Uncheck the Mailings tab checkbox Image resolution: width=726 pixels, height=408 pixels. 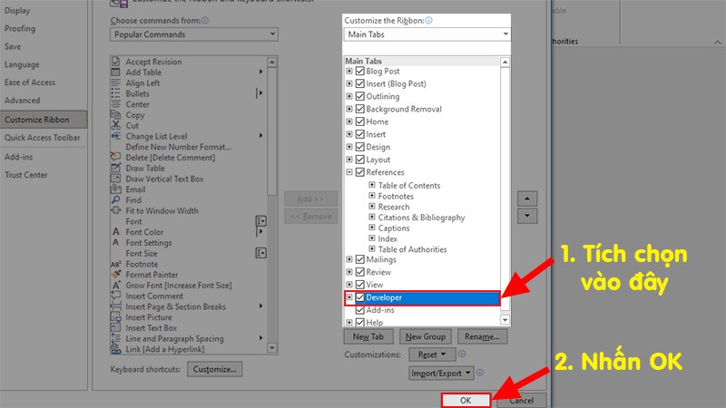click(x=360, y=259)
